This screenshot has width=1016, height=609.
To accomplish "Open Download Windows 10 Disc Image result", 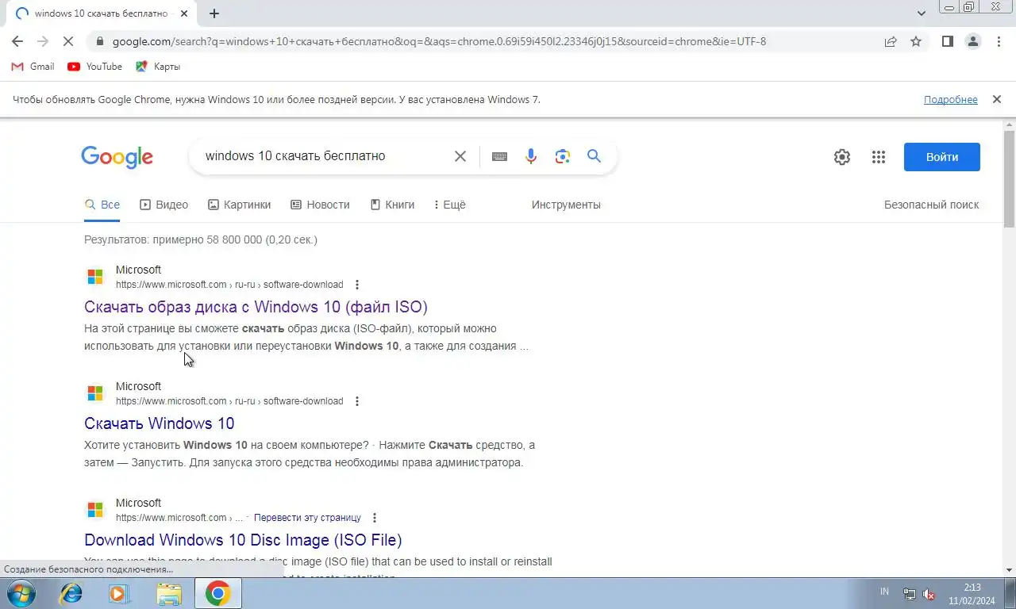I will coord(243,540).
